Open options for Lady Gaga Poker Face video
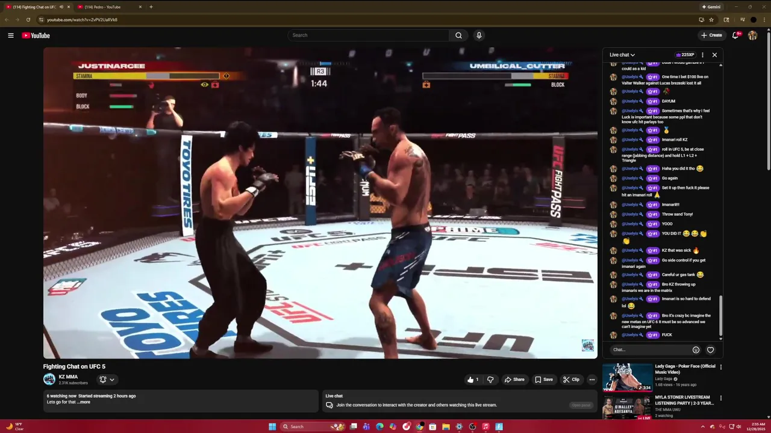 (x=720, y=367)
